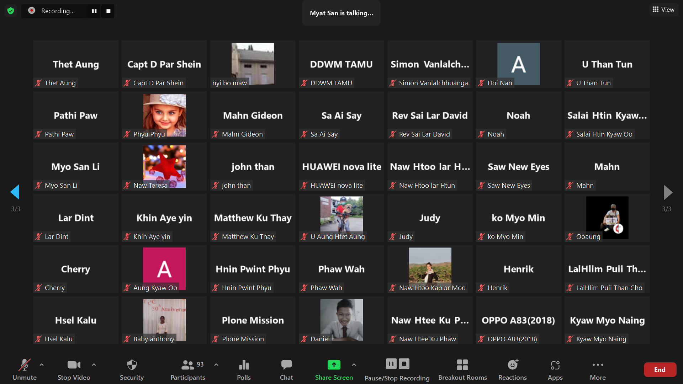The height and width of the screenshot is (384, 683).
Task: Expand share options arrow beside Share Screen
Action: coord(354,365)
